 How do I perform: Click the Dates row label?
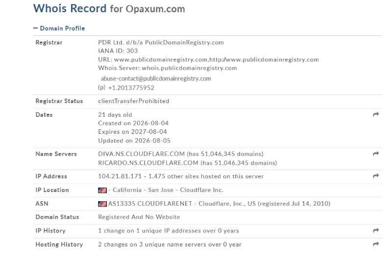click(44, 115)
